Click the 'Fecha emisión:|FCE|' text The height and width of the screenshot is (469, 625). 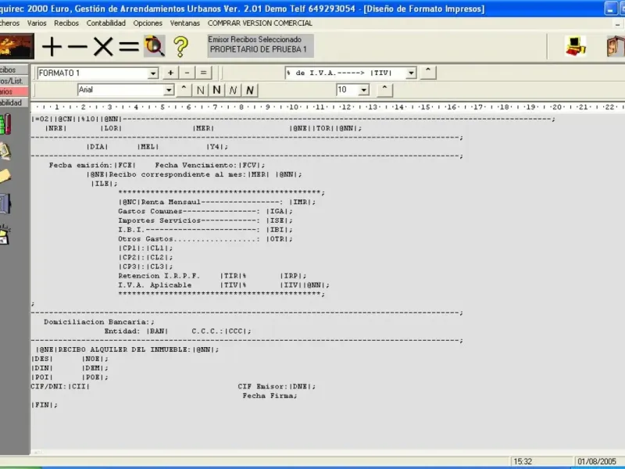[x=92, y=165]
